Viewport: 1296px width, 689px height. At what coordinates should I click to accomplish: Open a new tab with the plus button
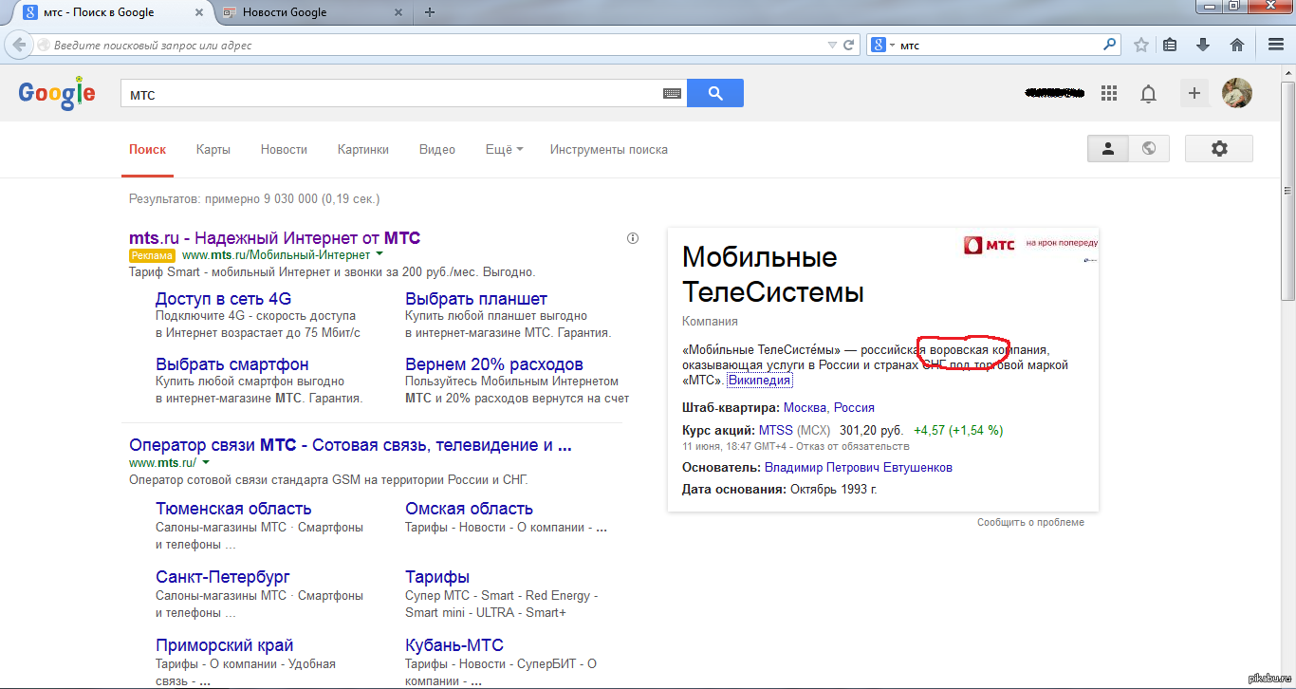tap(430, 12)
